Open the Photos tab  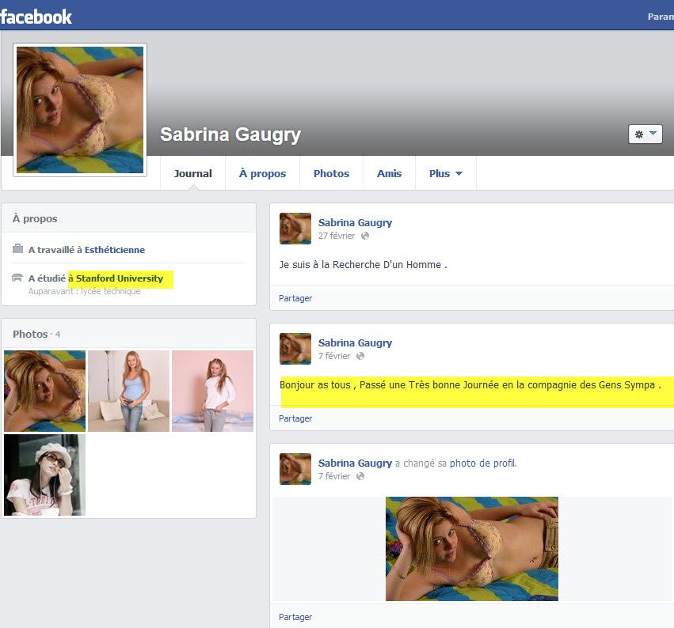(331, 173)
